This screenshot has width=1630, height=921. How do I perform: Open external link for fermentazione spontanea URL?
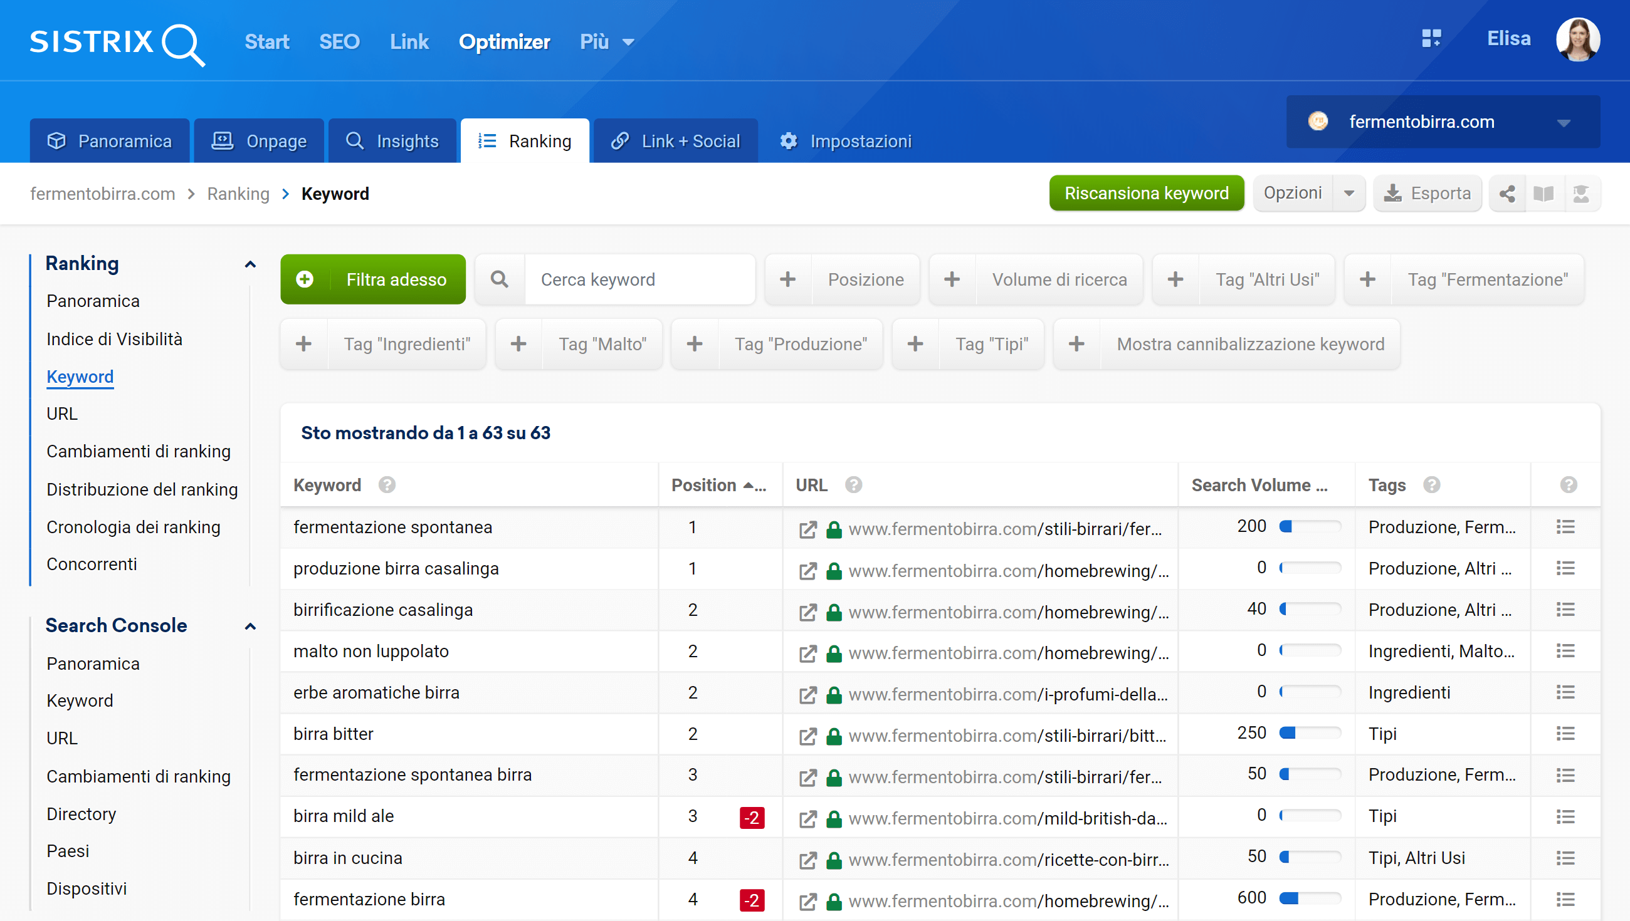point(807,529)
